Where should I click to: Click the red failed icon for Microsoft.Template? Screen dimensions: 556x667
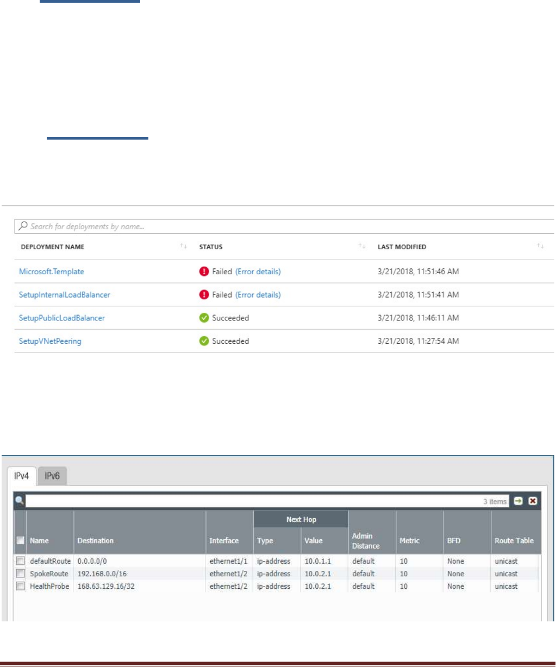(204, 272)
